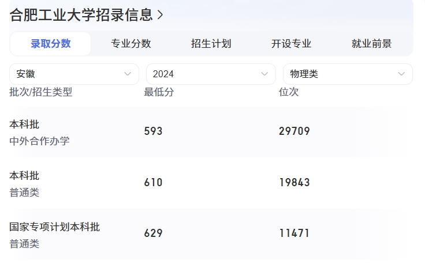Click the 位次 column header

tap(289, 92)
